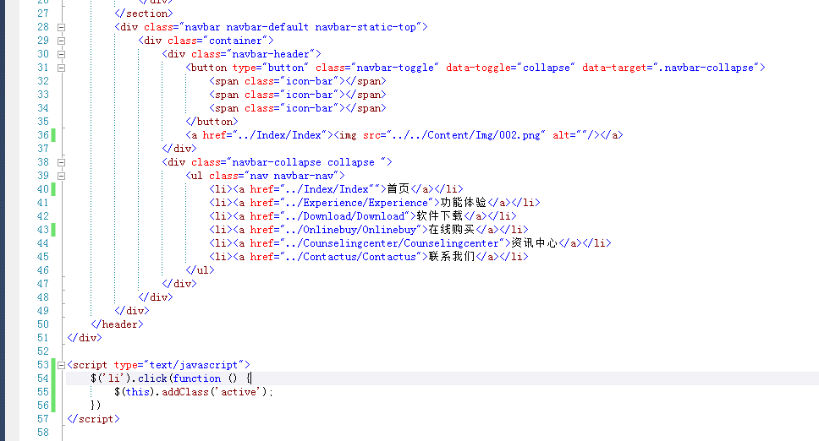Click the addClass('active') statement
This screenshot has height=441, width=819.
[x=194, y=393]
